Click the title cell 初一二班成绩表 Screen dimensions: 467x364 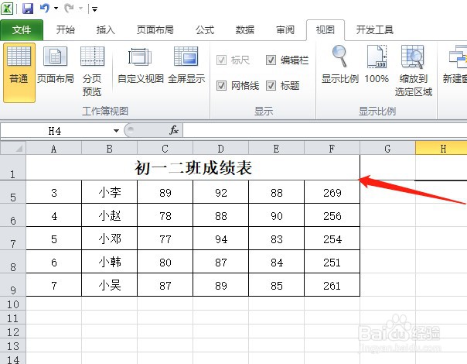(193, 168)
